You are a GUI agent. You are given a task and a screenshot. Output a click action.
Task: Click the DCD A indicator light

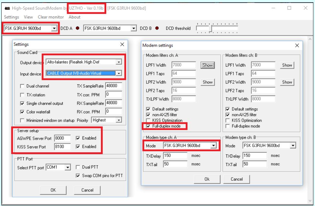click(x=77, y=28)
